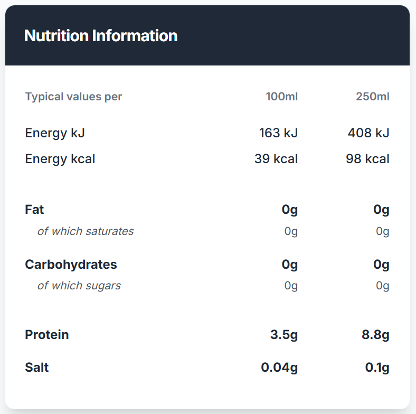Click the Fat row label
Viewport: 416px width, 414px height.
pos(34,210)
